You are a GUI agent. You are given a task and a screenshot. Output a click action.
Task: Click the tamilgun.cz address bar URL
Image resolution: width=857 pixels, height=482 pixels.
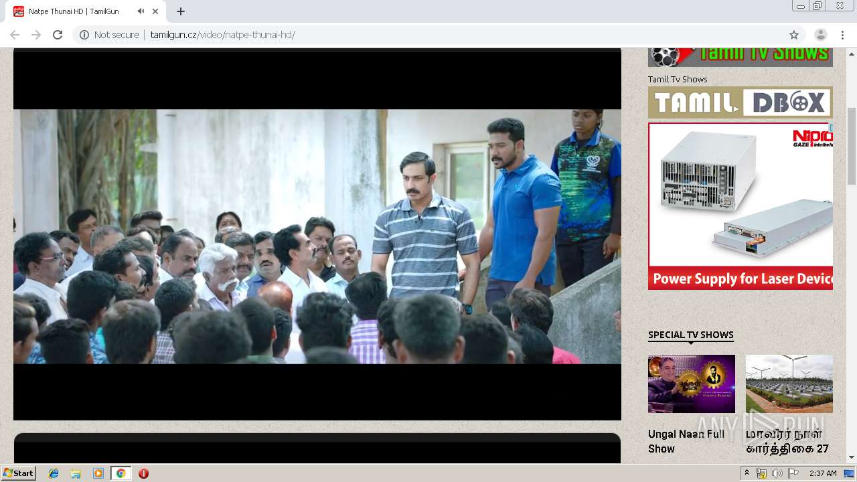click(x=222, y=35)
